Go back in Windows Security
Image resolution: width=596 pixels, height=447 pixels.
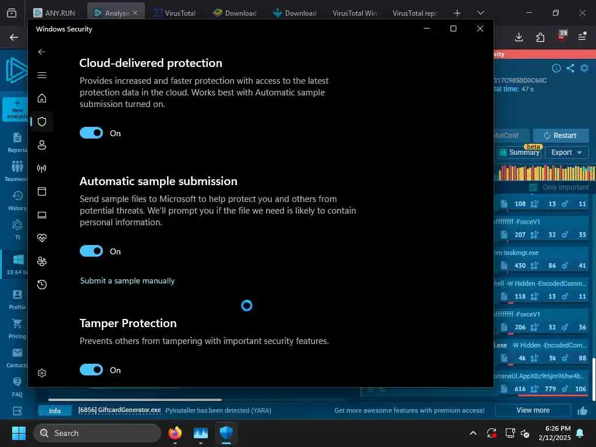pos(42,52)
